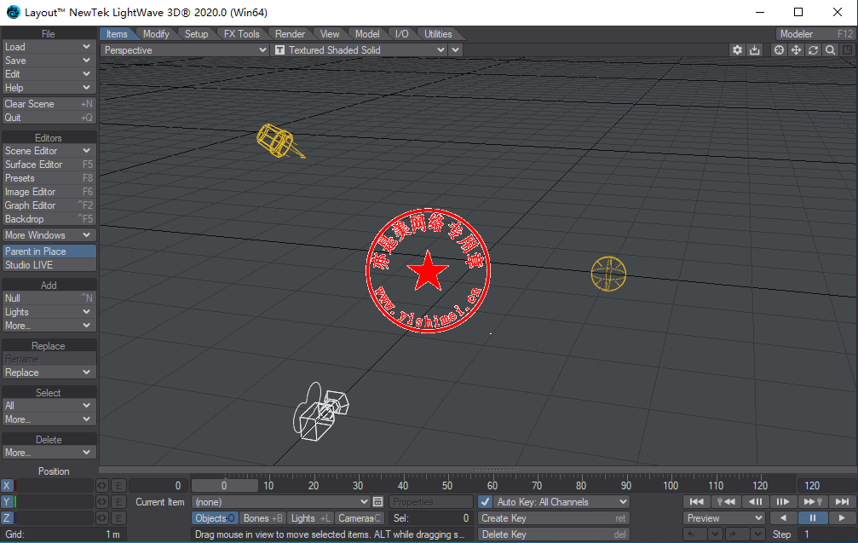858x543 pixels.
Task: Click the Create Key button
Action: point(553,517)
